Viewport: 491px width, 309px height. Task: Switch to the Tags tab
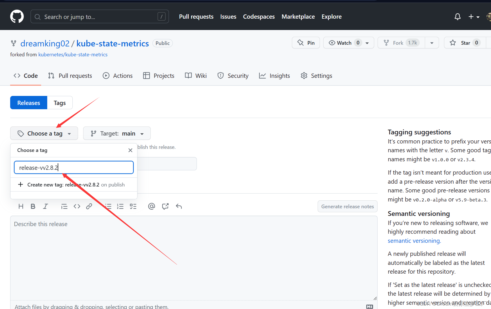[x=60, y=103]
